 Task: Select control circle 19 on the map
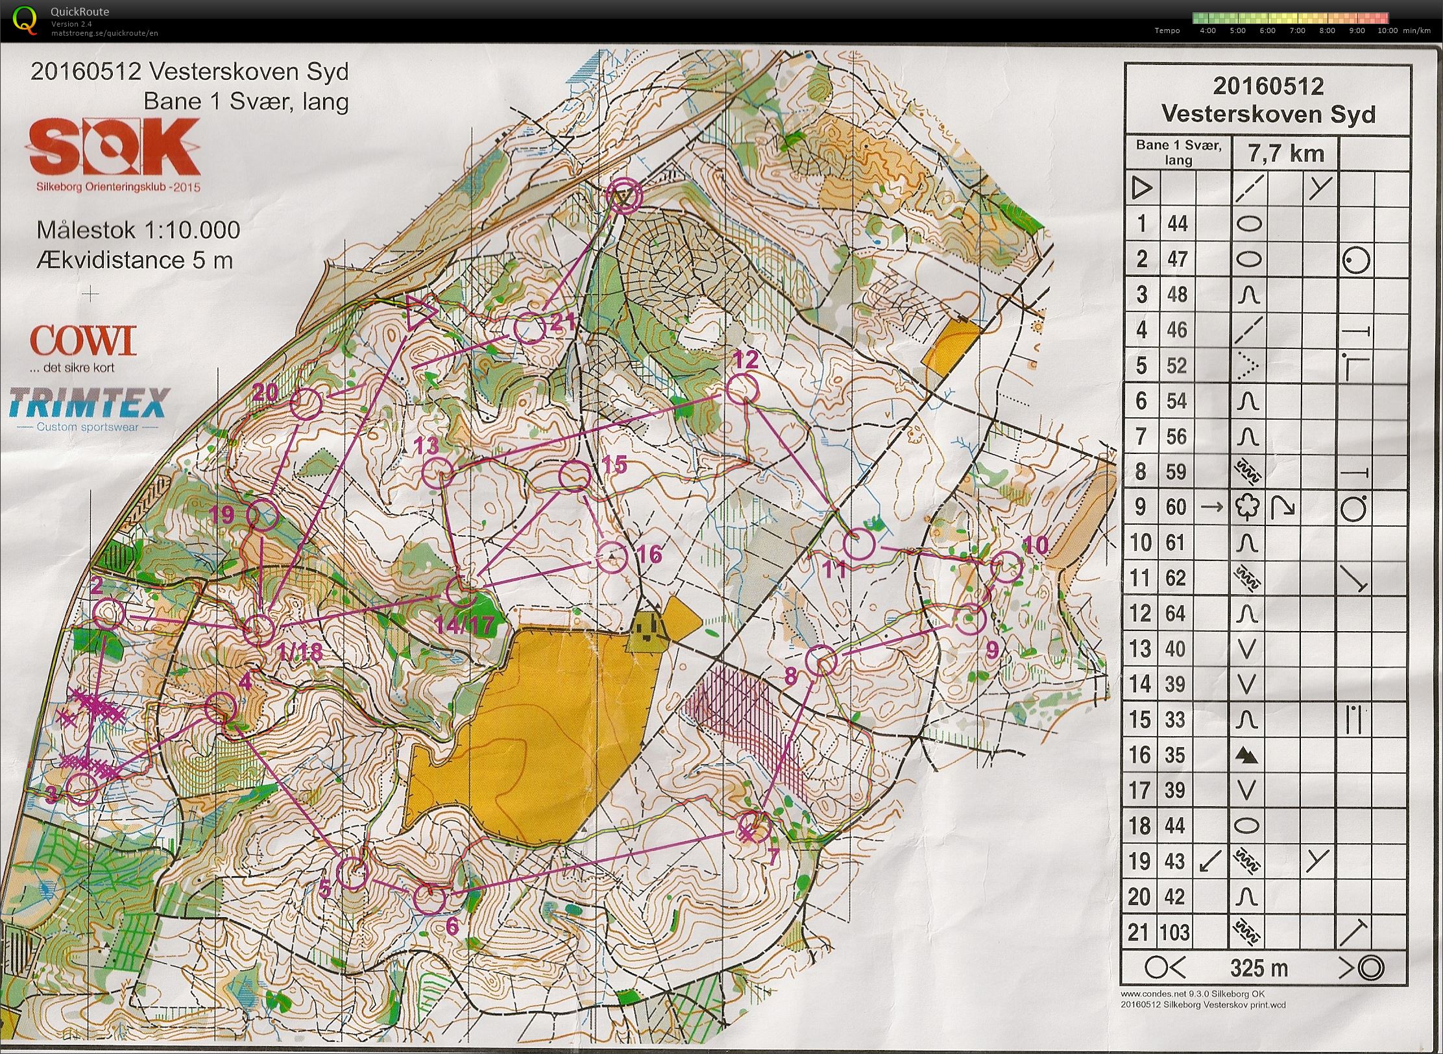pos(263,516)
